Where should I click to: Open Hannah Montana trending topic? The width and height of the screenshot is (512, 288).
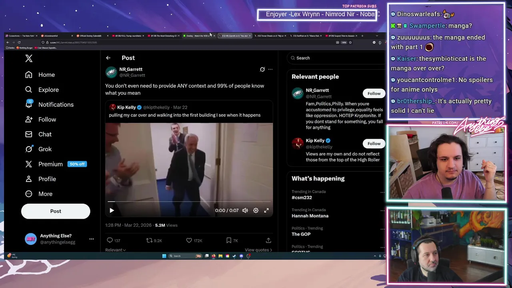point(310,216)
